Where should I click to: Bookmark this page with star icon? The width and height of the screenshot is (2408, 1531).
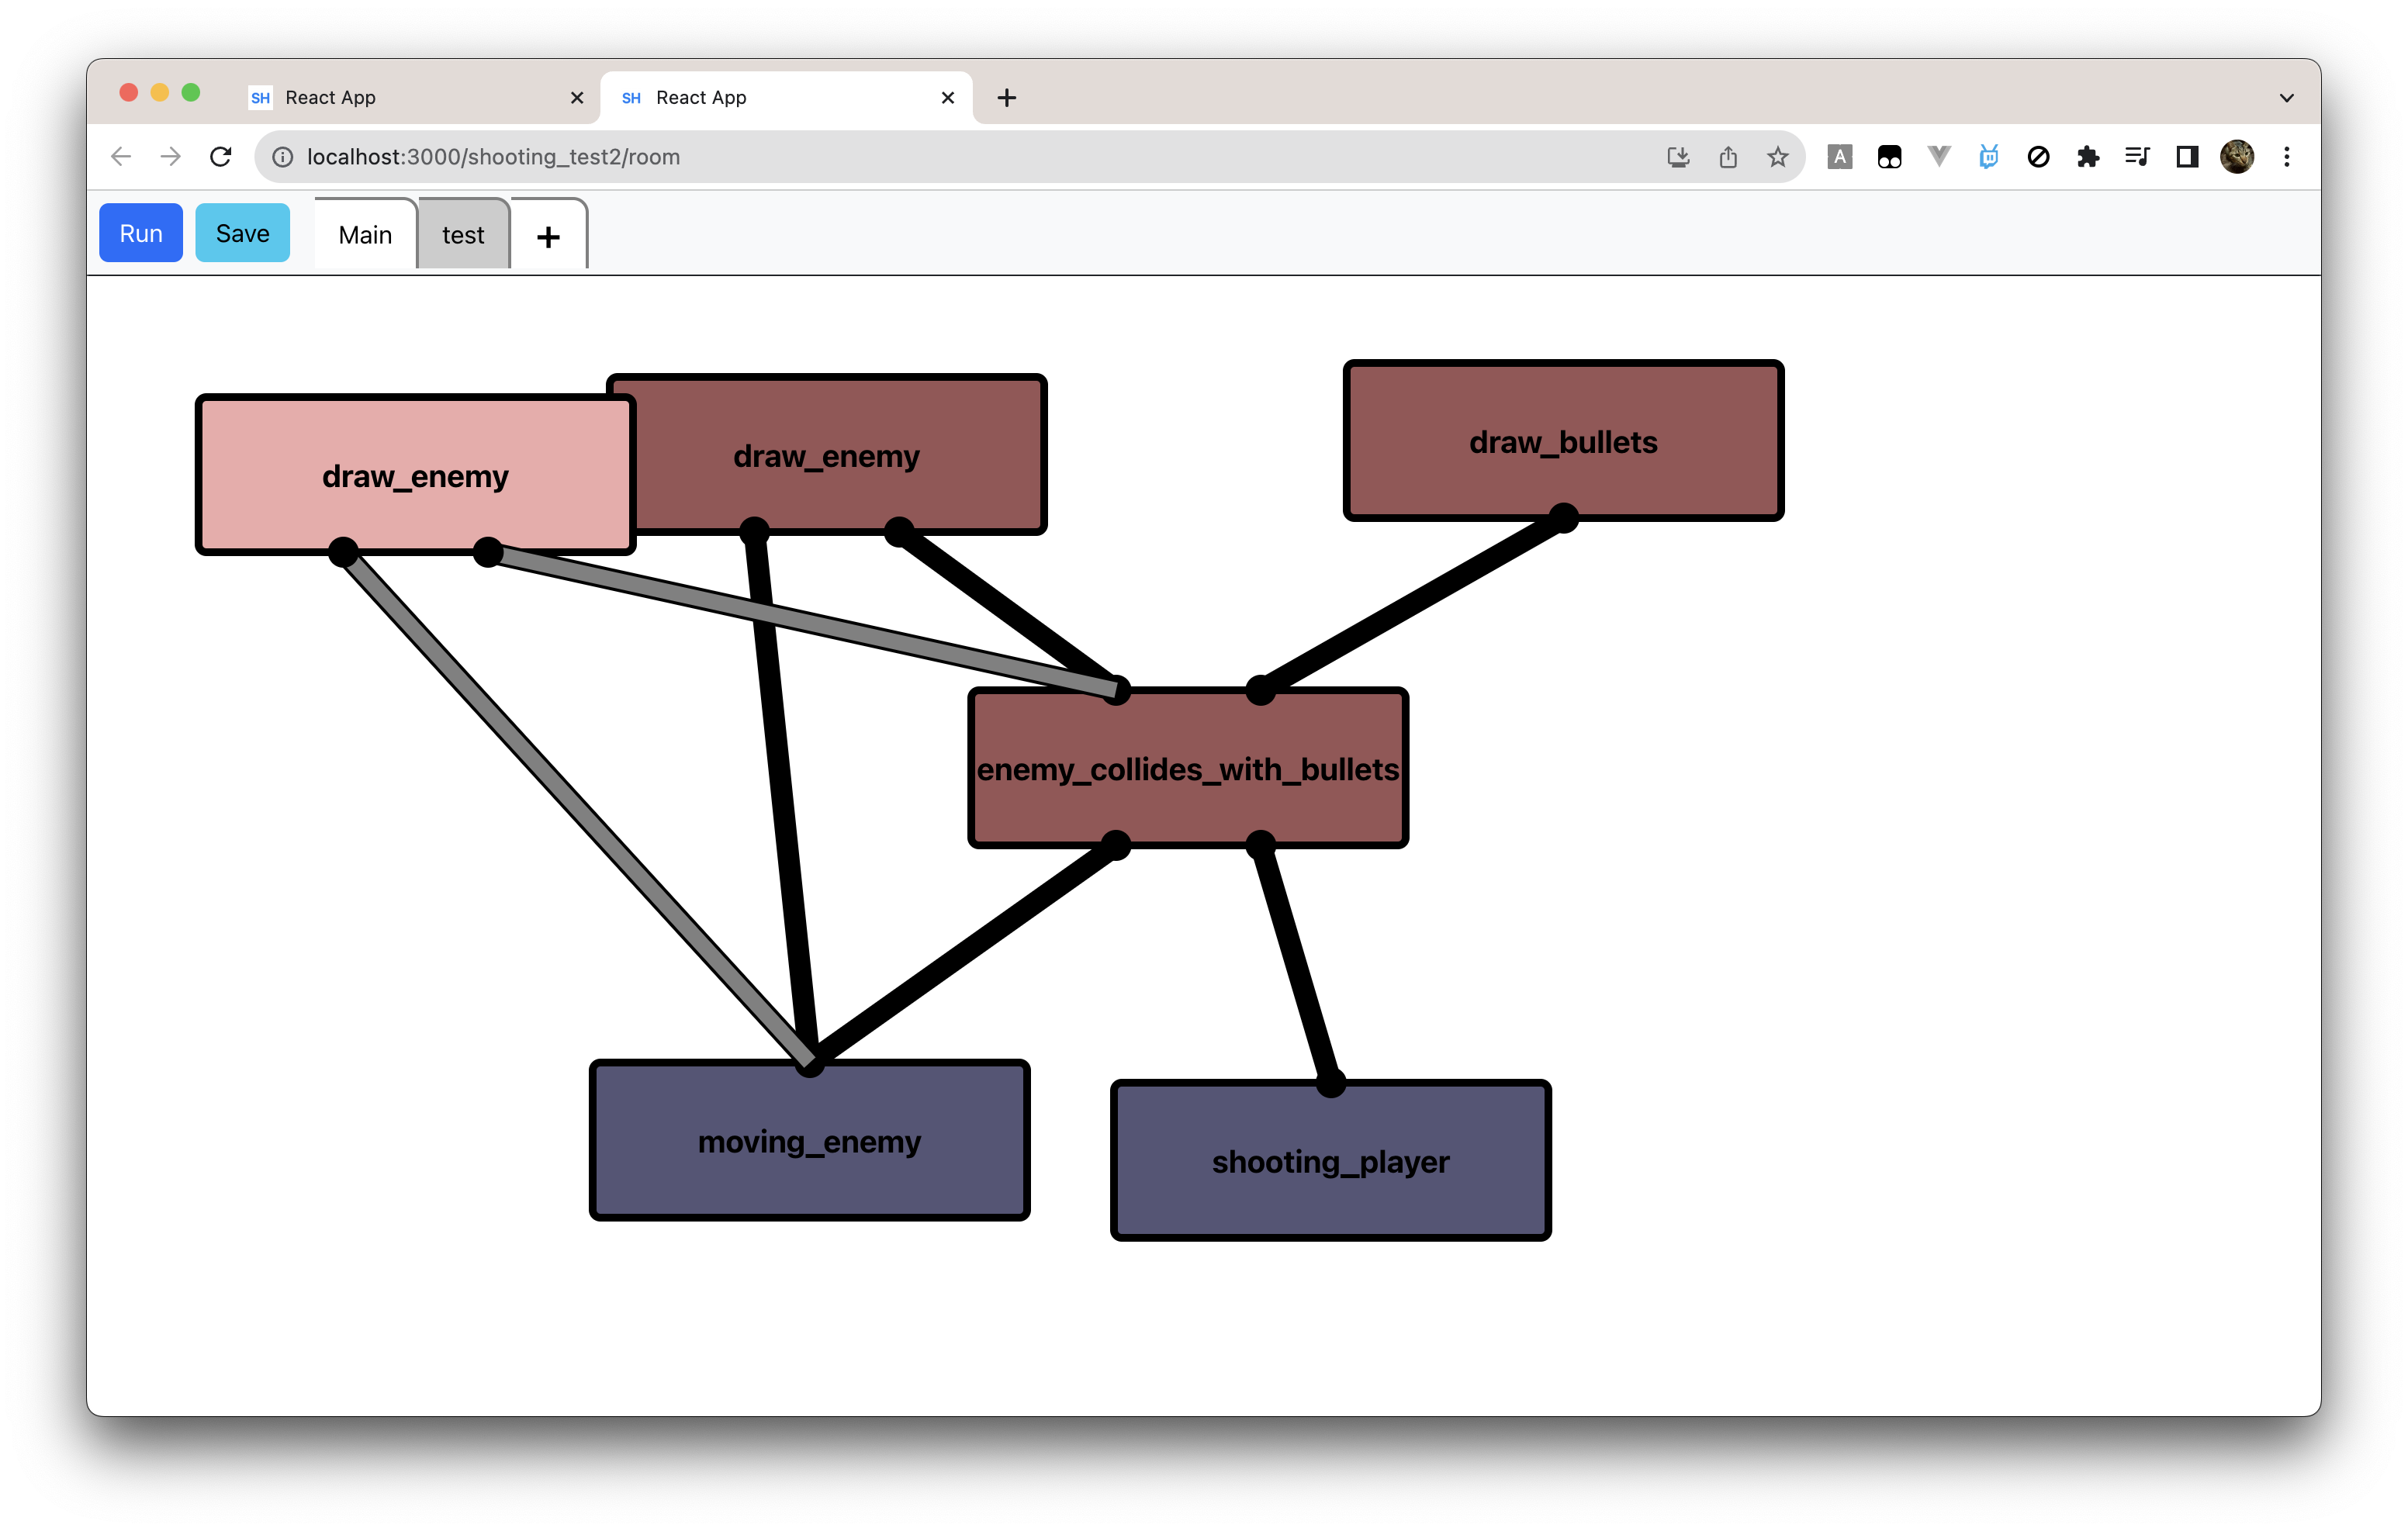tap(1777, 157)
